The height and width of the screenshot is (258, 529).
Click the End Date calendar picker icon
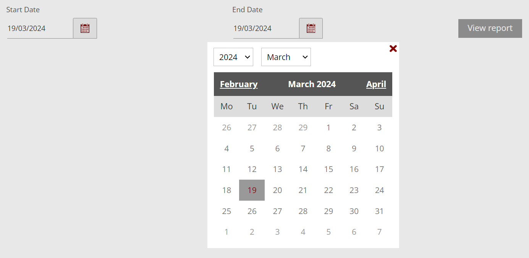click(x=311, y=28)
